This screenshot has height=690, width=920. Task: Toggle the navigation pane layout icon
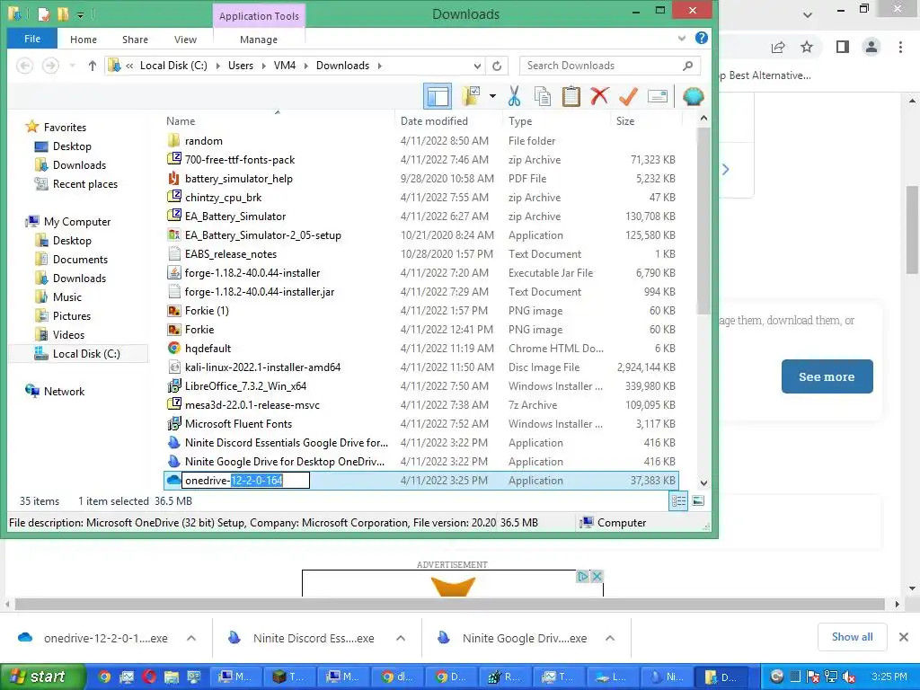(x=438, y=96)
